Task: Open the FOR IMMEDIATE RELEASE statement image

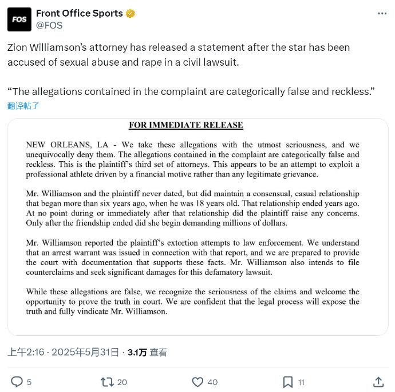Action: click(x=197, y=227)
